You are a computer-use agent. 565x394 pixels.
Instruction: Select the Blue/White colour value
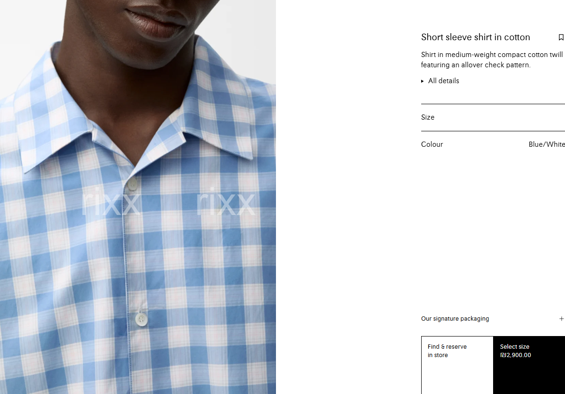[x=547, y=144]
